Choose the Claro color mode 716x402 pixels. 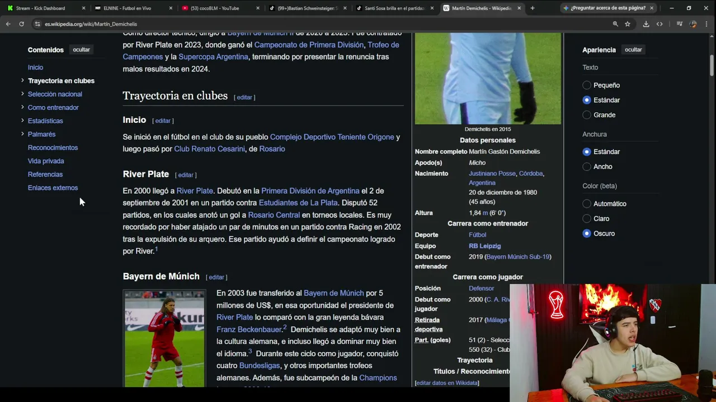(587, 219)
